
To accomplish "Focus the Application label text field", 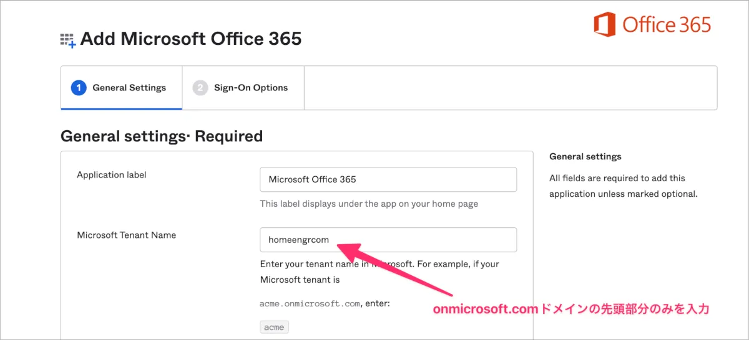I will (x=388, y=179).
